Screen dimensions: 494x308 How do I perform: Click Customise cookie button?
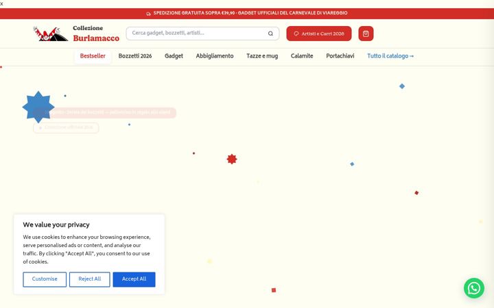(x=45, y=279)
